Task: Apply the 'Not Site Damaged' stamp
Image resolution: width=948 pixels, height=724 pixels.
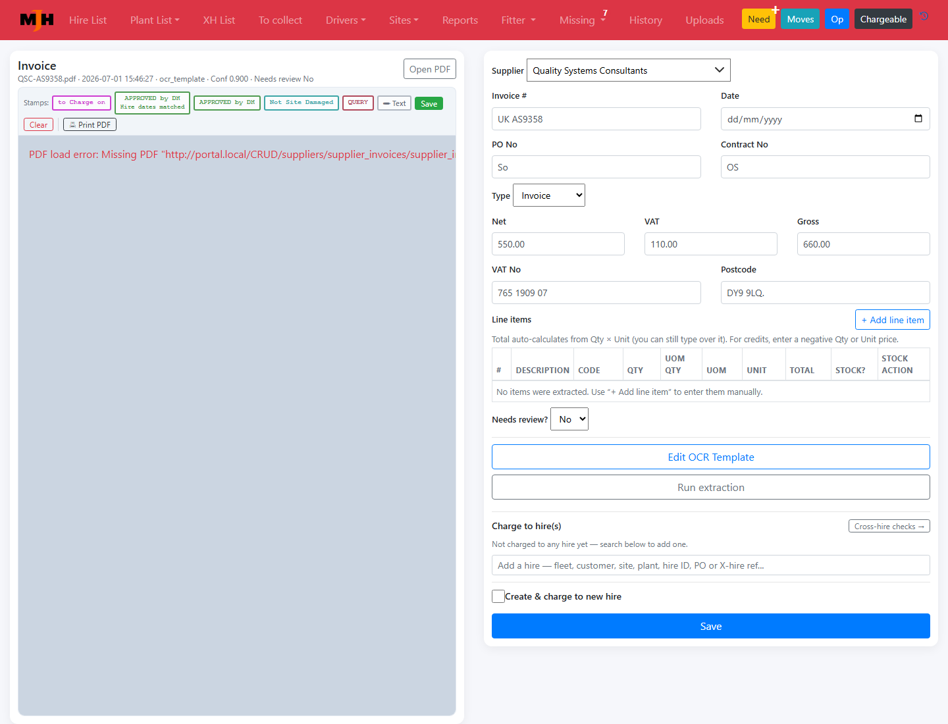Action: (302, 103)
